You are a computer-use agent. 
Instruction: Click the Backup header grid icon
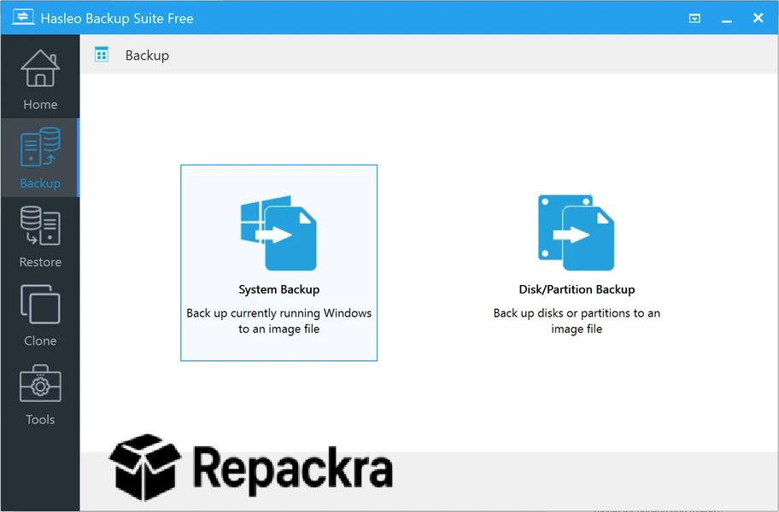[x=102, y=55]
